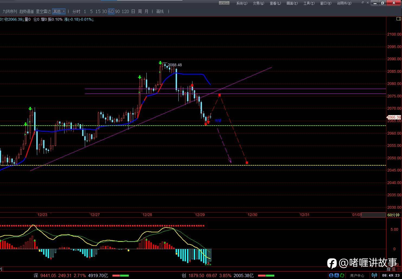Click the 用户中心 user center button
402x279 pixels.
[x=357, y=275]
